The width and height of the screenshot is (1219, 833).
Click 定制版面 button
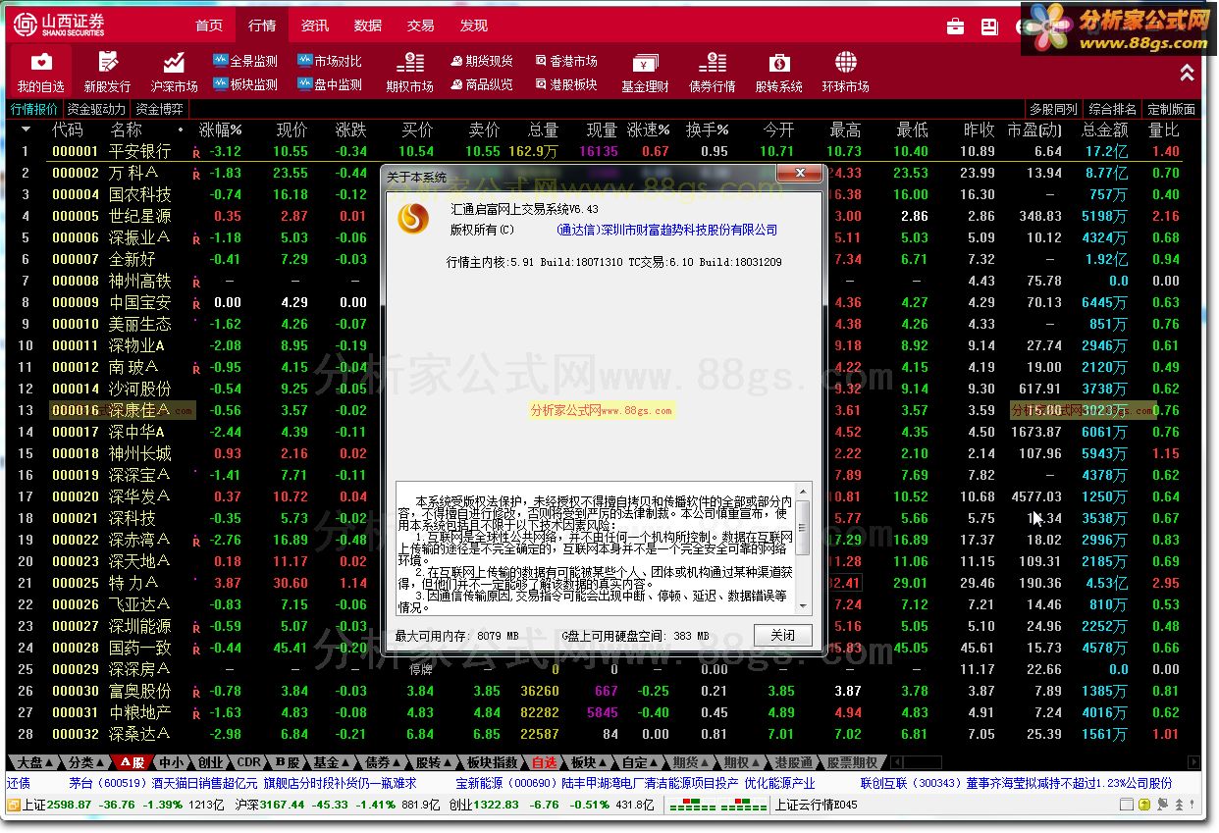1172,109
